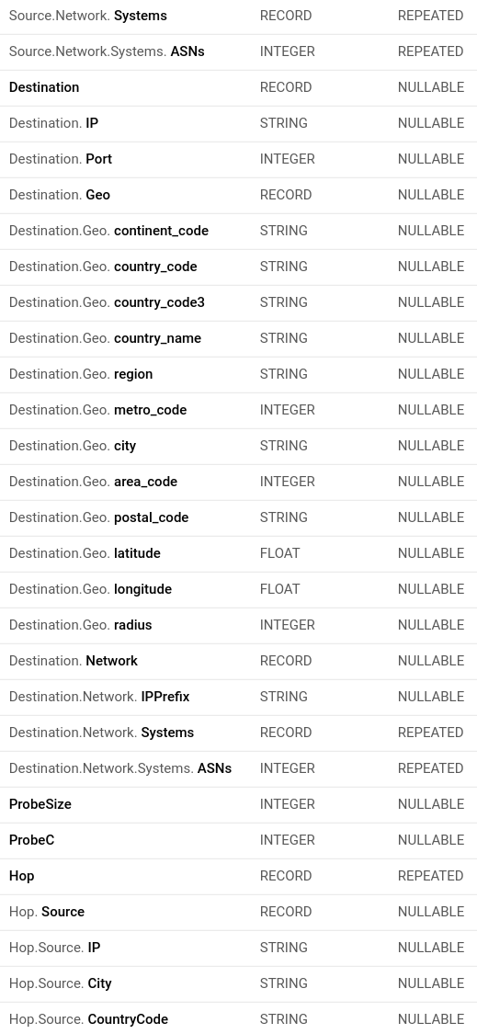Viewport: 477px width, 1034px height.
Task: Select the Destination record field
Action: tap(238, 87)
